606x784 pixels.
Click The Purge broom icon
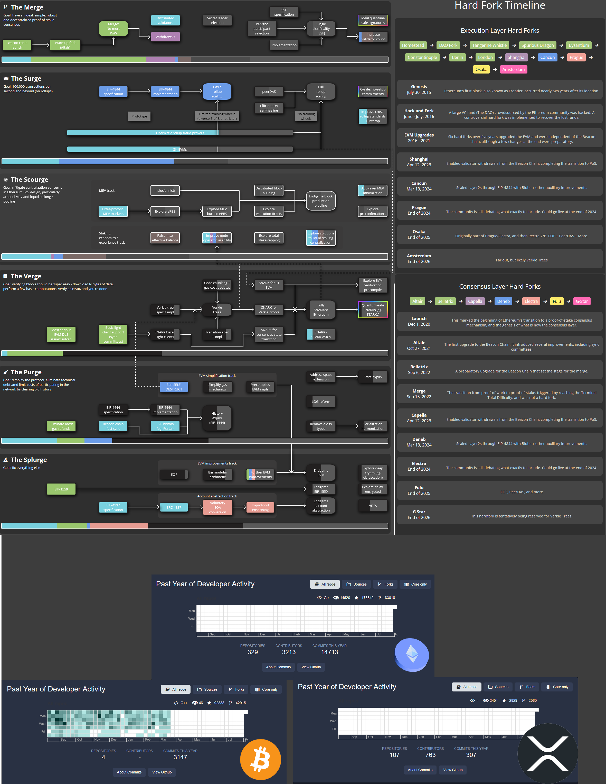(6, 372)
